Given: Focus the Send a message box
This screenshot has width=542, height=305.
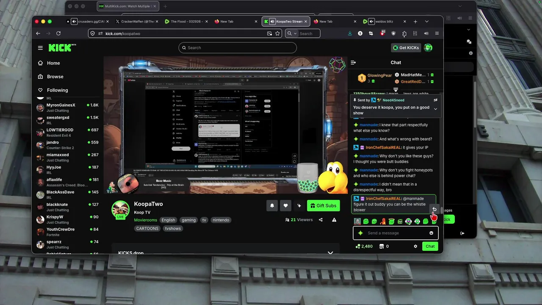Looking at the screenshot, I should pyautogui.click(x=395, y=233).
